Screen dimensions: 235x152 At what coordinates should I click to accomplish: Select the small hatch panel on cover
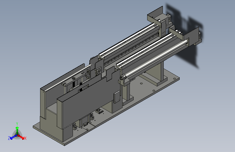coord(117,97)
